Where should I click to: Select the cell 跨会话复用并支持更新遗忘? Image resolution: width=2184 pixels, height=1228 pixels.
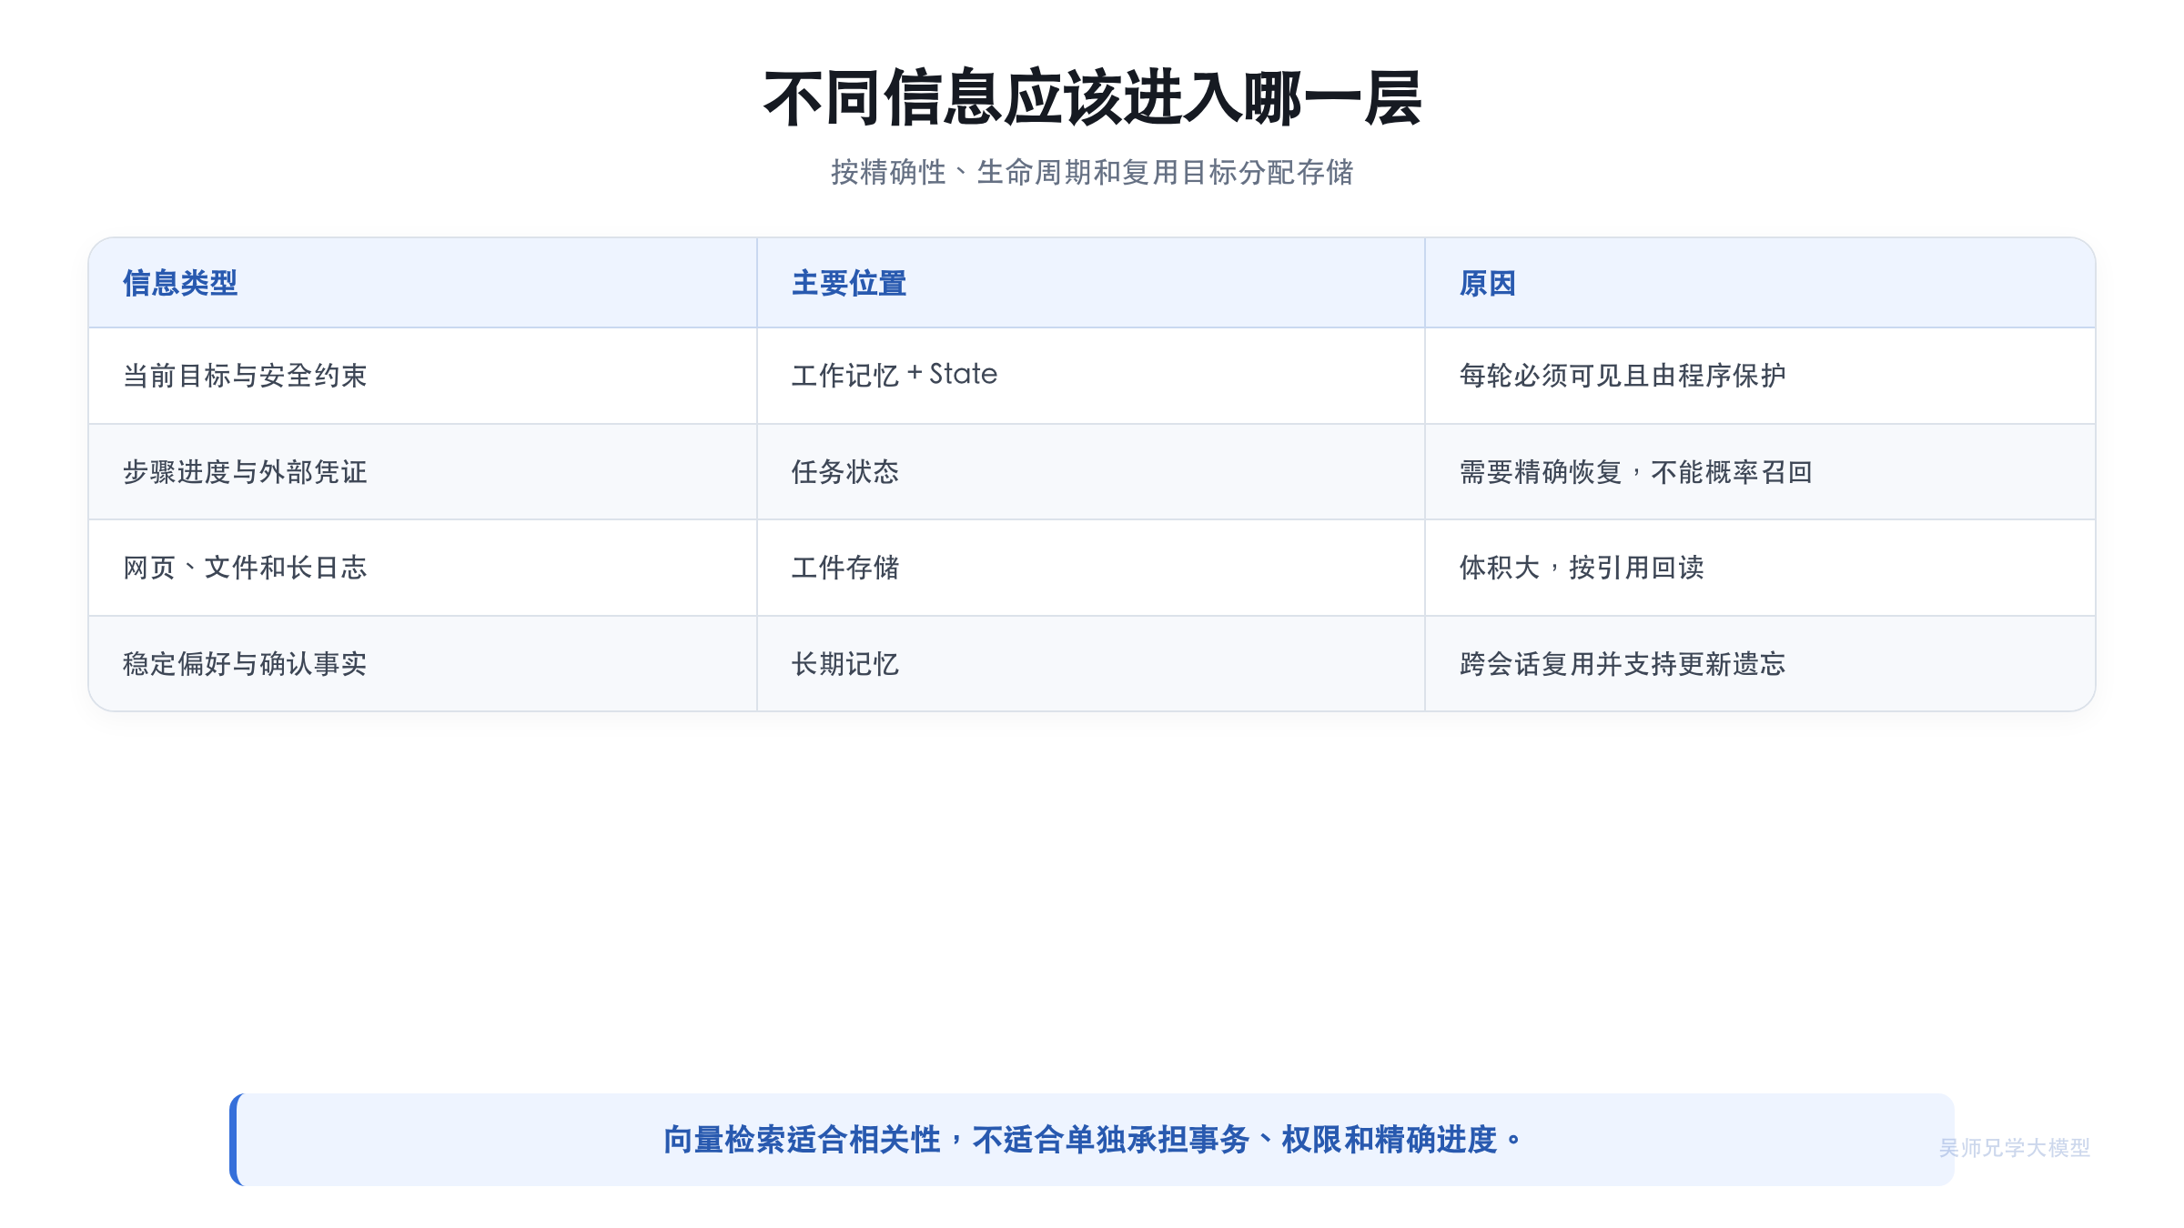tap(1760, 664)
